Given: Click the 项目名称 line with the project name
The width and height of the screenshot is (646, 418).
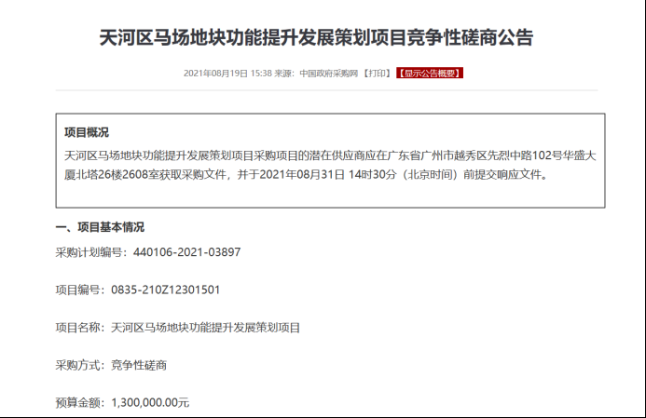Looking at the screenshot, I should [178, 328].
